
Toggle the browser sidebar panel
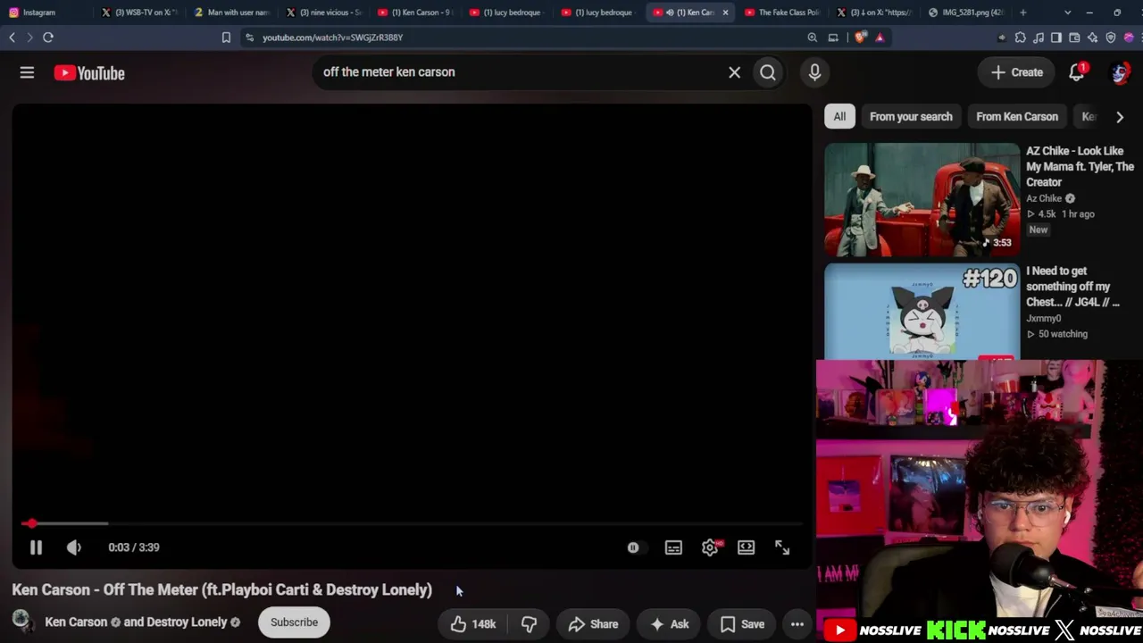[1056, 38]
